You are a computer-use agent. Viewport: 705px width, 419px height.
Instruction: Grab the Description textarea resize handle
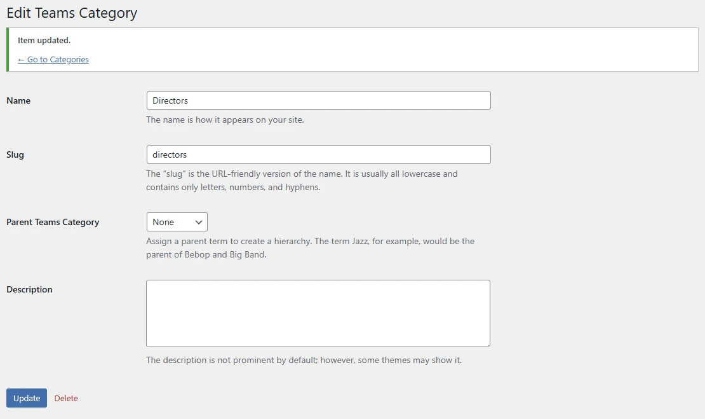click(x=487, y=344)
